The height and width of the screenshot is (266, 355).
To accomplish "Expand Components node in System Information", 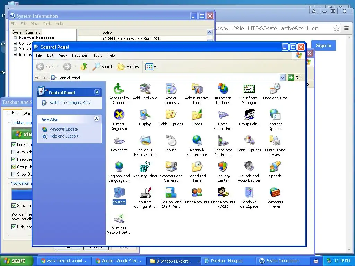I will (x=15, y=43).
